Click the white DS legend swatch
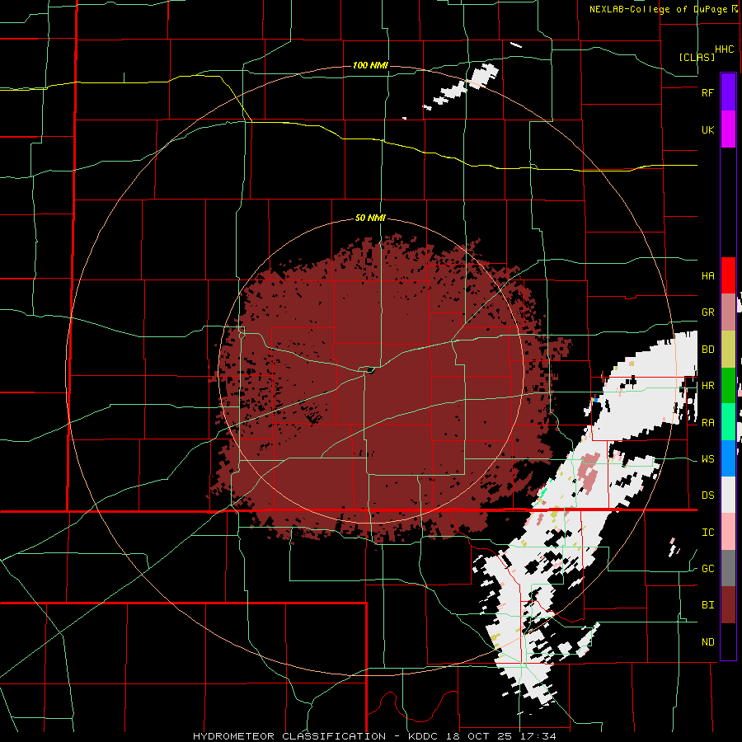 pos(728,495)
